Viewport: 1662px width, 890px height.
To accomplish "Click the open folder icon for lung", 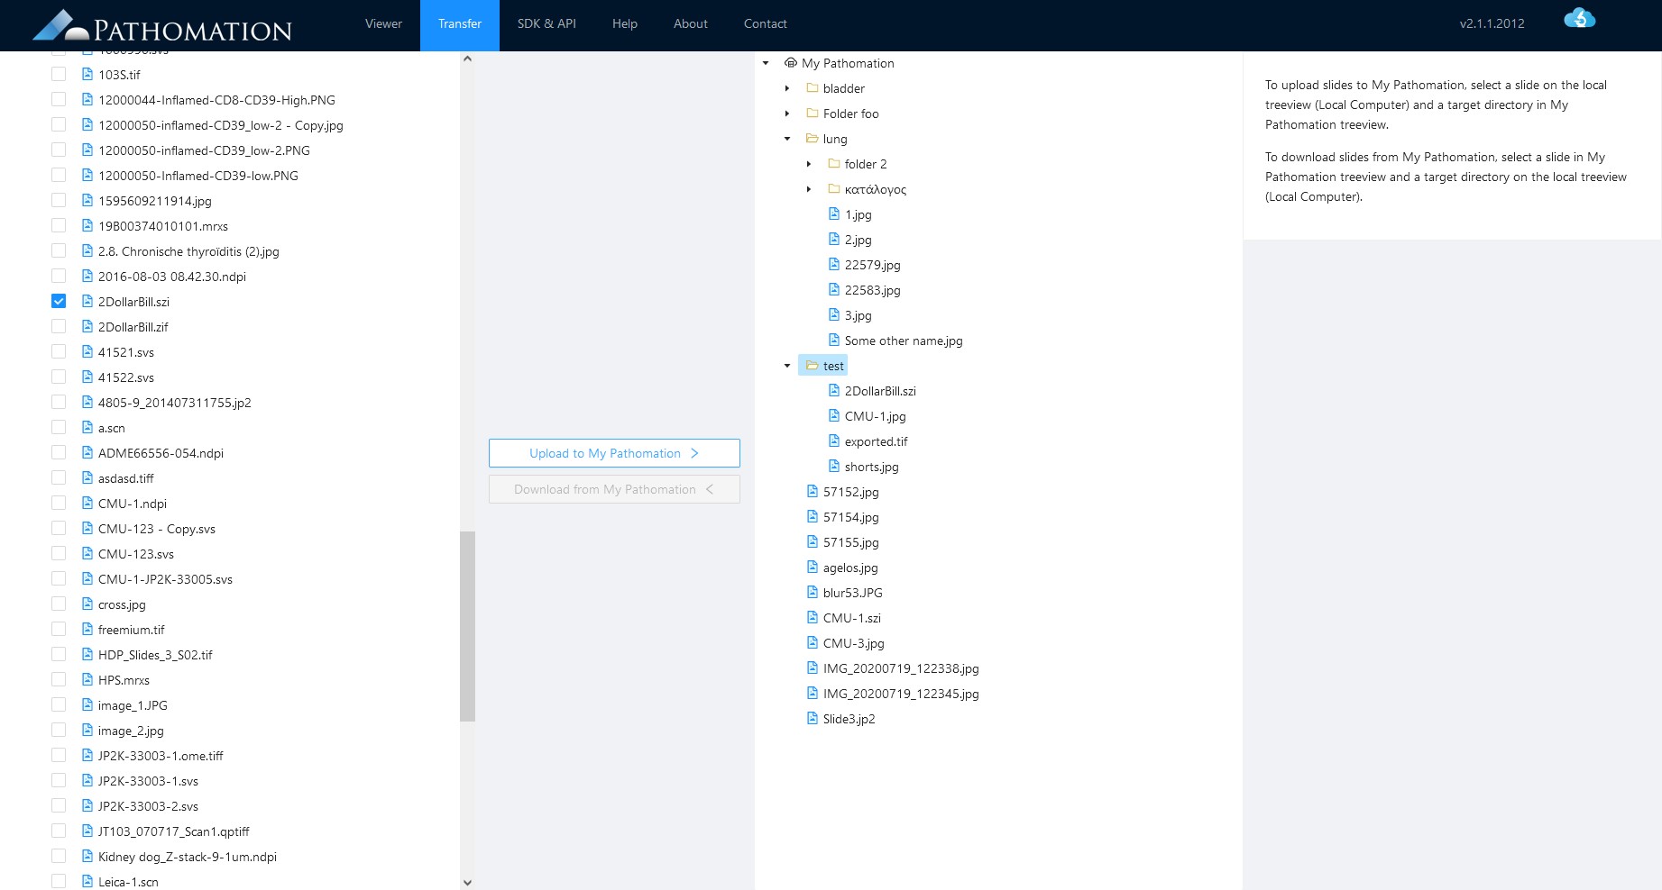I will point(812,139).
